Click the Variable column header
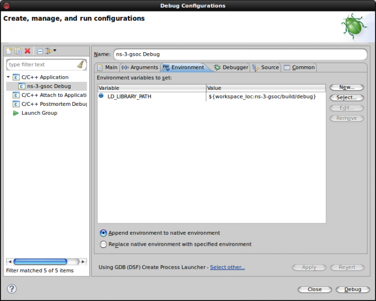 (x=152, y=88)
